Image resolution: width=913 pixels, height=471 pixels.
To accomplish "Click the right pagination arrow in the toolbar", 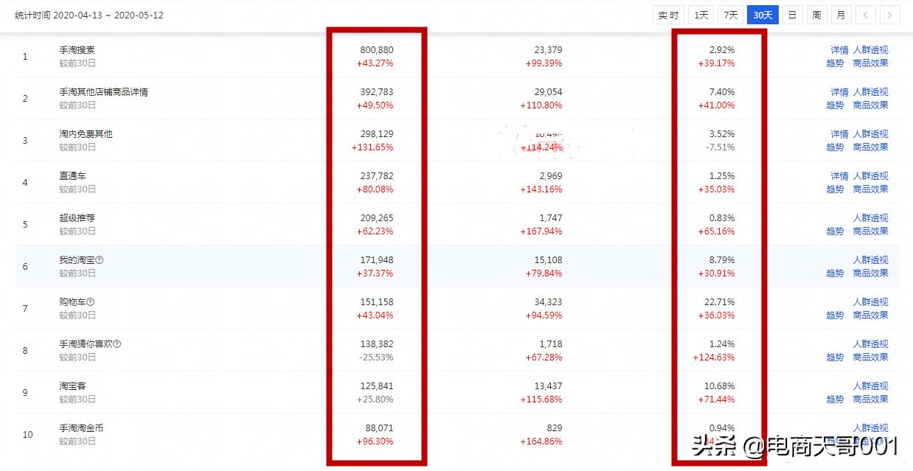I will pyautogui.click(x=890, y=15).
